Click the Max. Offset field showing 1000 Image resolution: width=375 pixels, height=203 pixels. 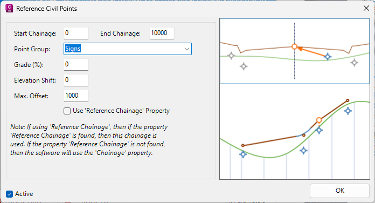tap(76, 96)
